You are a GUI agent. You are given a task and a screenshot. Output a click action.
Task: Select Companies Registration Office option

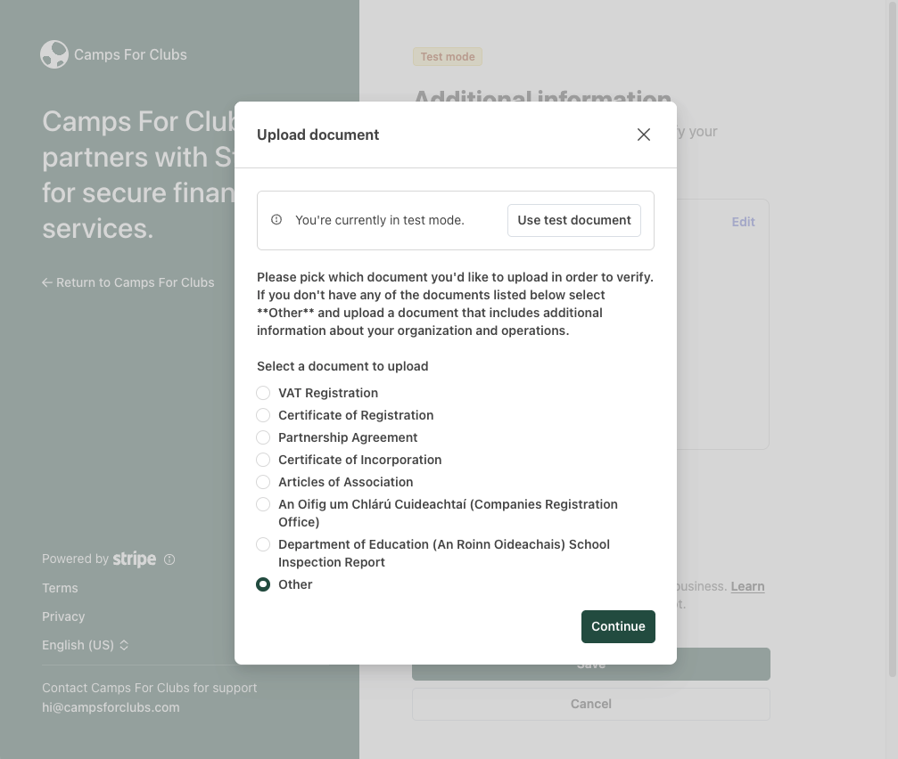click(x=263, y=504)
